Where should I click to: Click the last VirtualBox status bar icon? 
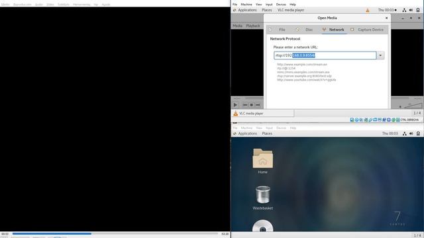(x=398, y=120)
